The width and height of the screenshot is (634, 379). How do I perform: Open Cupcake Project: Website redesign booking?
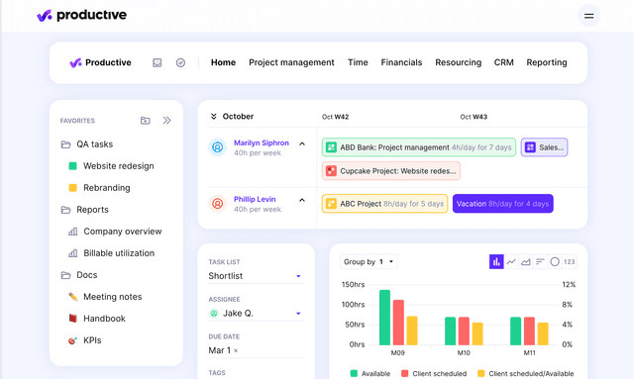point(391,171)
